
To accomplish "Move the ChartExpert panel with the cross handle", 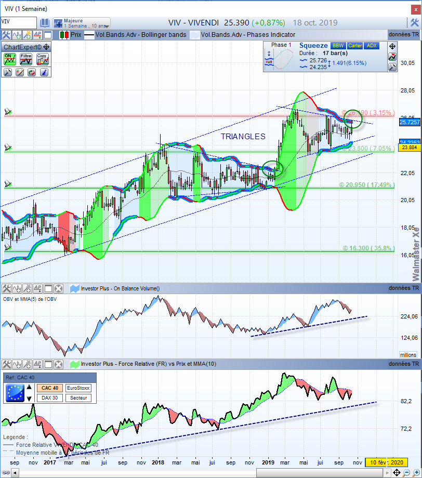I will tap(46, 47).
